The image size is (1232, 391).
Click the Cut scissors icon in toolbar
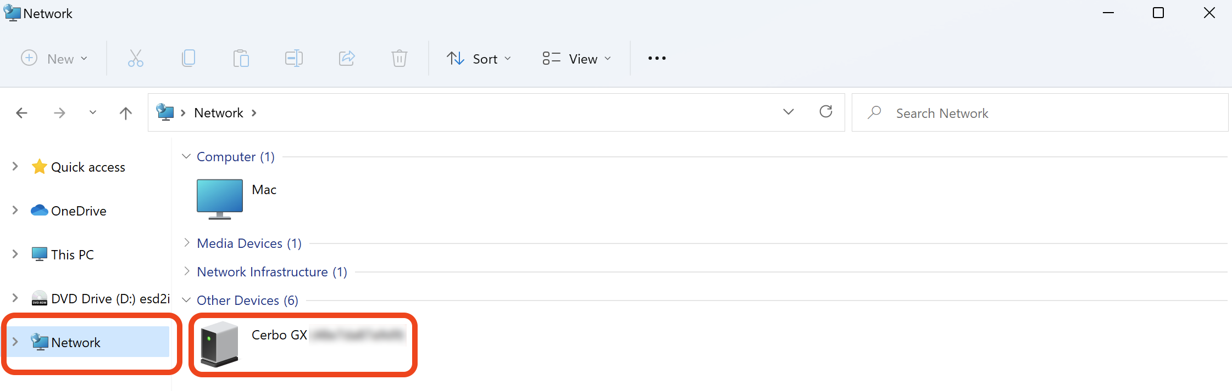135,58
